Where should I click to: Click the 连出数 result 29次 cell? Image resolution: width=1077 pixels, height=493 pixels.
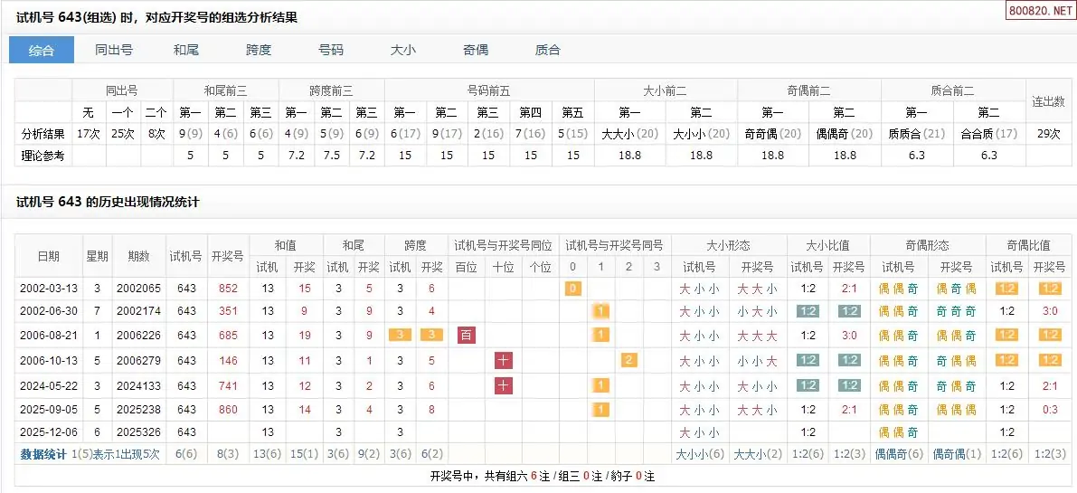click(1048, 133)
